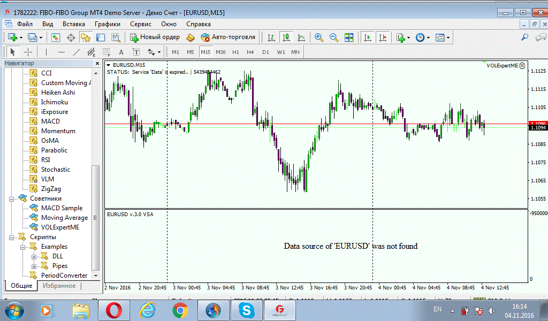Collapse the Examples folder
Viewport: 548px width, 321px height.
coord(22,247)
